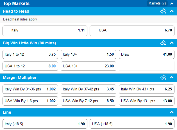Collapse the Line market section

[172, 112]
